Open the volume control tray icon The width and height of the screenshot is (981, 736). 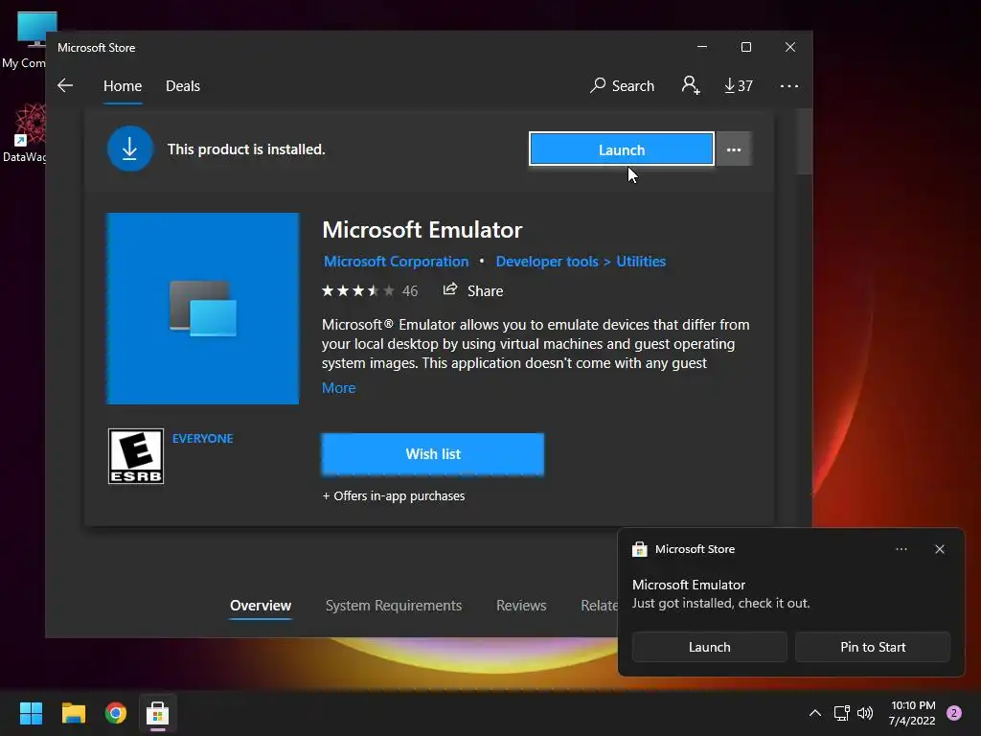(865, 713)
